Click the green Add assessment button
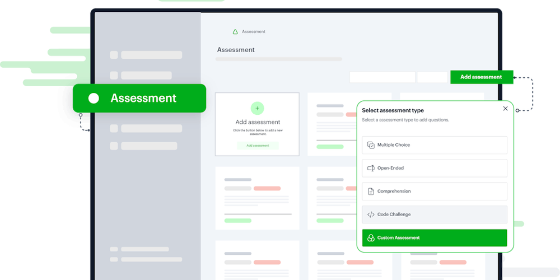 click(x=482, y=77)
